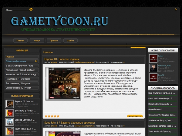This screenshot has width=182, height=136.
Task: Click Svea Rike 3 thumbnail in new publications
Action: (9, 113)
